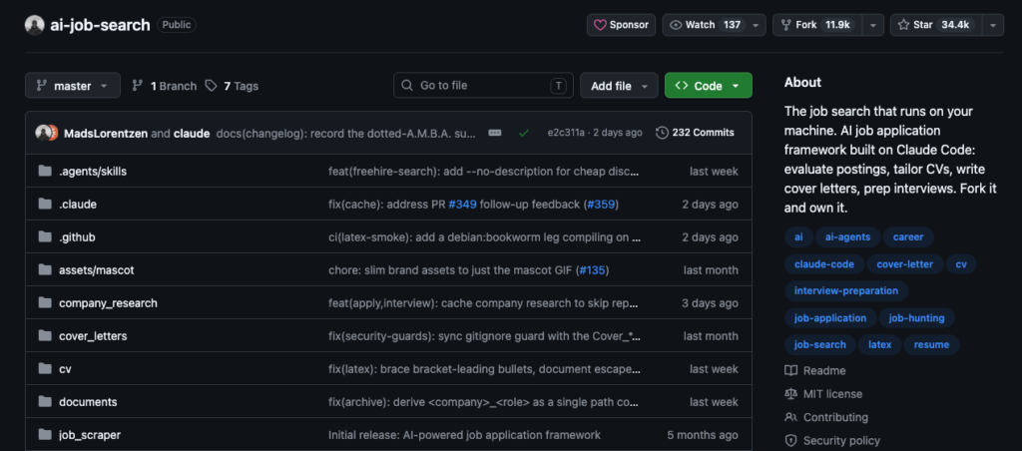Open Initial release commit message

click(x=465, y=435)
